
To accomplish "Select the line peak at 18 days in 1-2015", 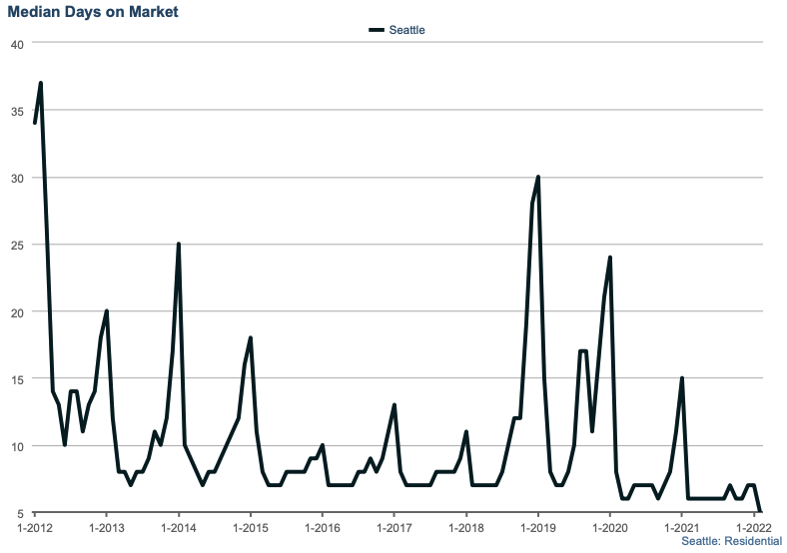I will tap(251, 338).
